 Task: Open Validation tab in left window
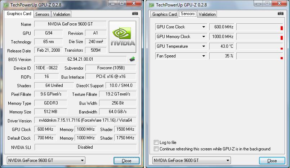[61, 14]
